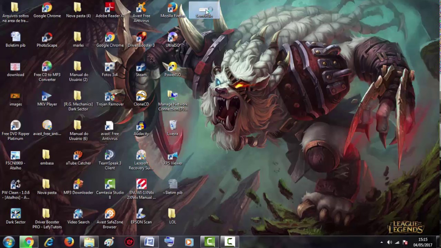
Task: Launch aTube Catcher from the desktop
Action: point(78,157)
